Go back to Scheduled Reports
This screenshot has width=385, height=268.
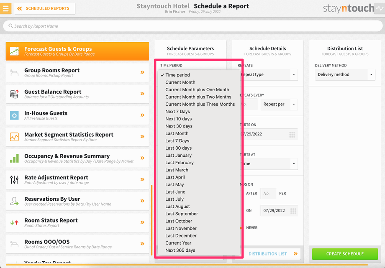45,8
